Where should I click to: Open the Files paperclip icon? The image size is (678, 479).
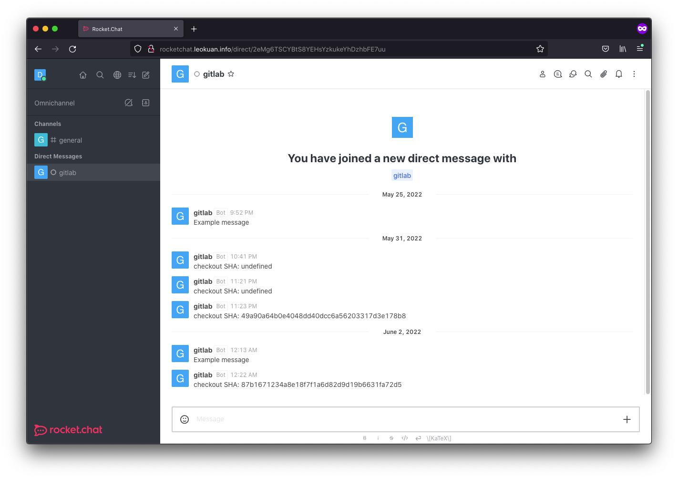click(604, 74)
